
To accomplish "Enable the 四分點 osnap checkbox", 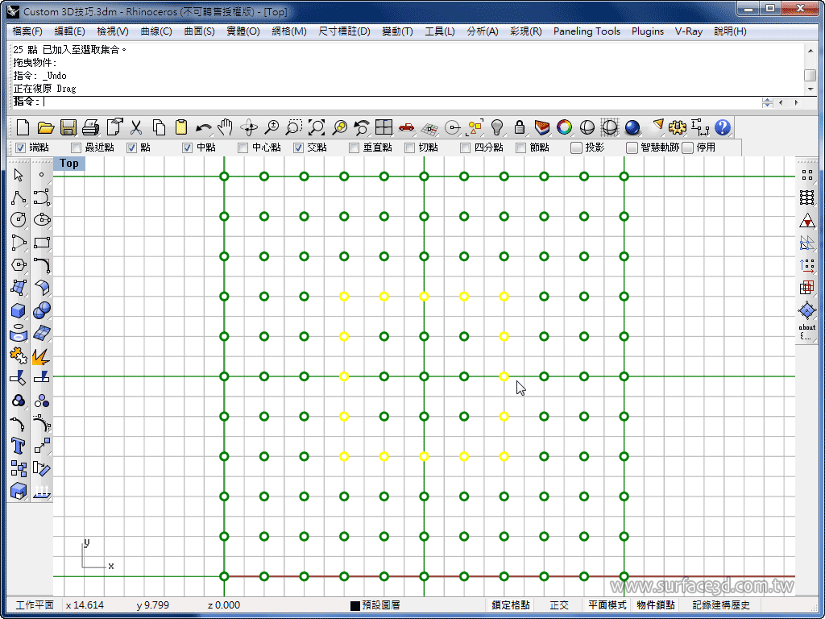I will [x=465, y=148].
